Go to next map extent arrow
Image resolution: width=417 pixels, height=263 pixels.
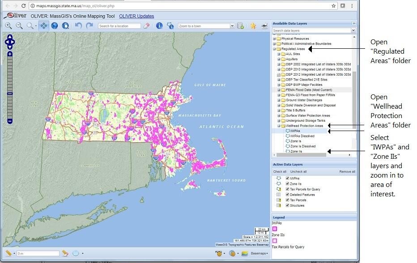[89, 25]
